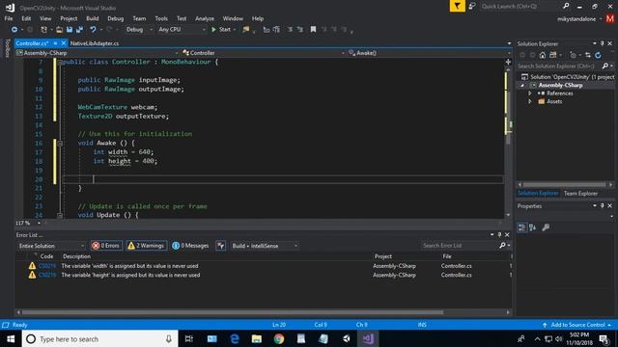Click the Save All toolbar icon

(x=79, y=30)
